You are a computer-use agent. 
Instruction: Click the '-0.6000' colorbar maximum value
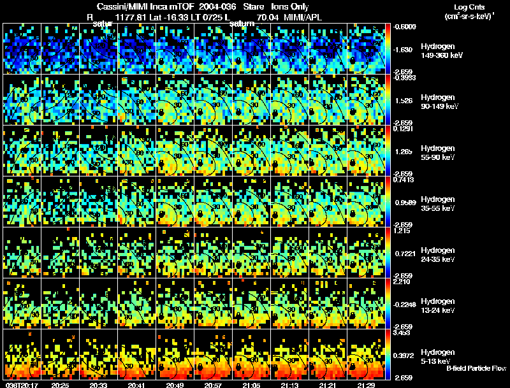(x=404, y=27)
